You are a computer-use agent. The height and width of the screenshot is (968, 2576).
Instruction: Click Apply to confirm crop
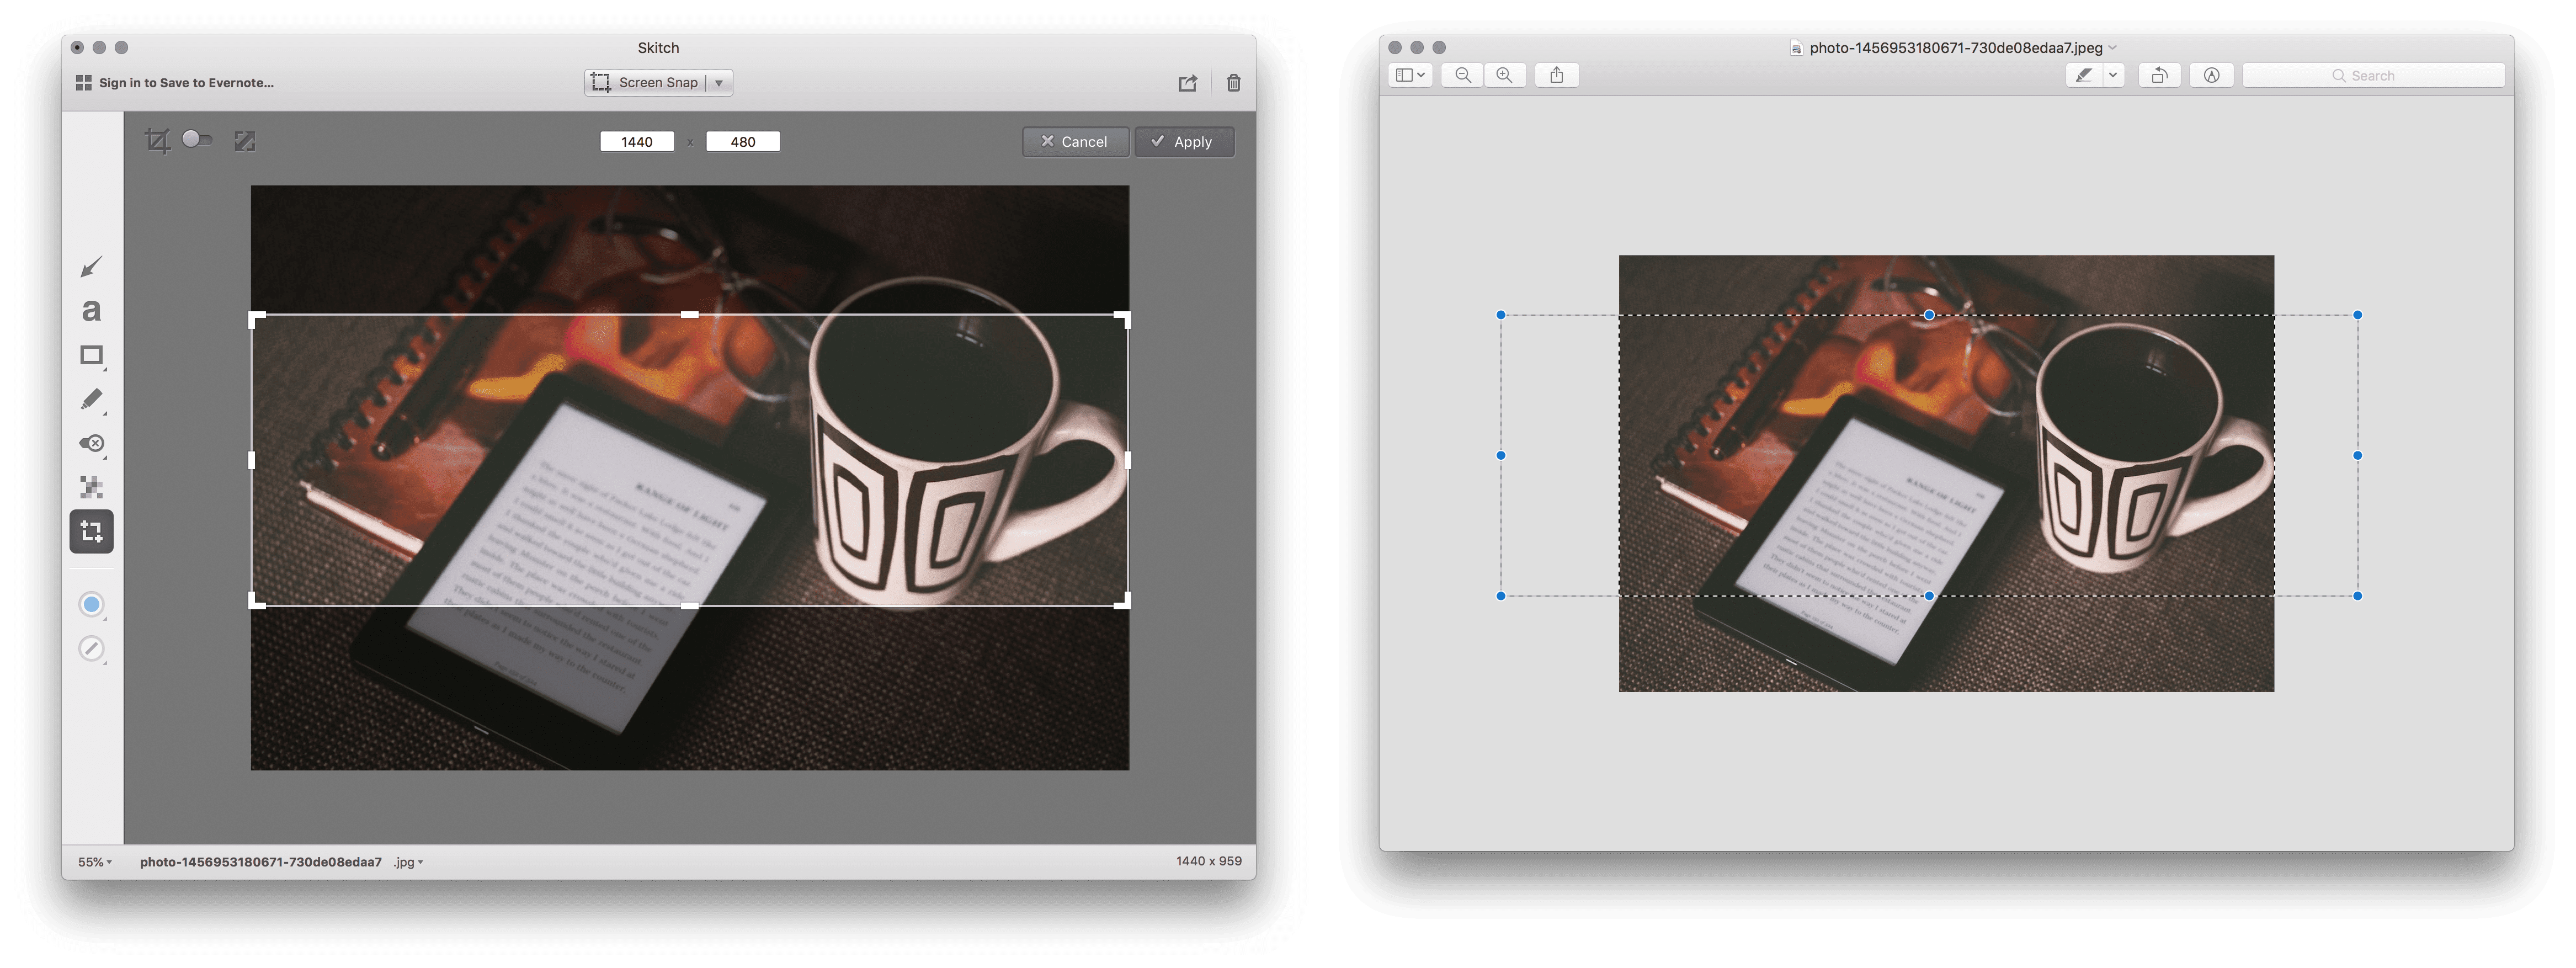(1184, 142)
